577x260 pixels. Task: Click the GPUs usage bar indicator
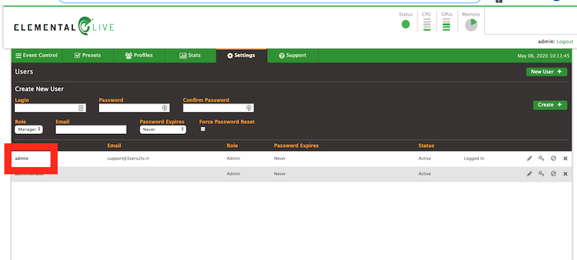(x=446, y=24)
